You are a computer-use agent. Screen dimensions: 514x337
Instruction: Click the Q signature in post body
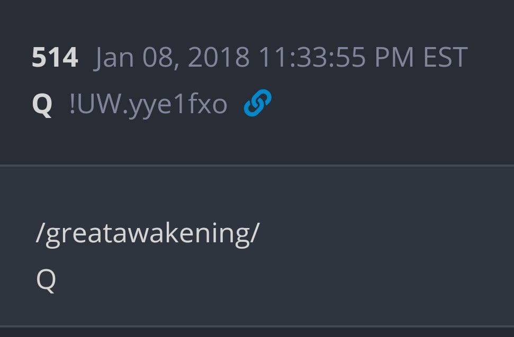(46, 279)
